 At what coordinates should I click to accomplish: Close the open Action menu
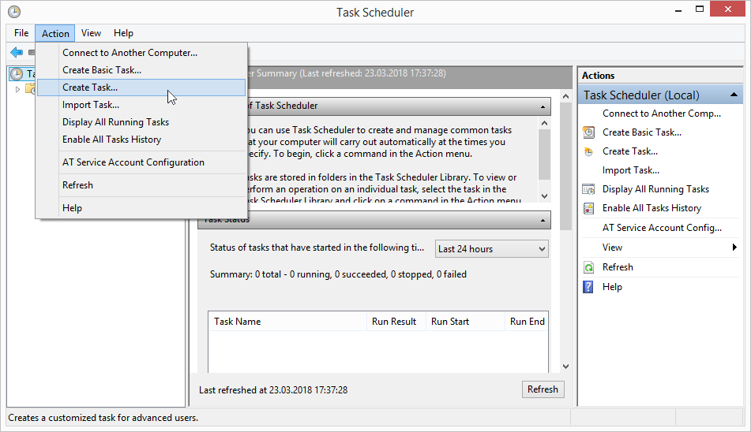pyautogui.click(x=55, y=33)
